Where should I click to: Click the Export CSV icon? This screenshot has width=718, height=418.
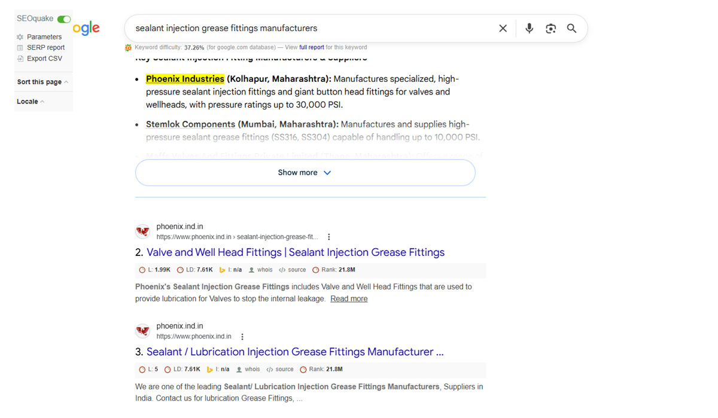pyautogui.click(x=20, y=59)
